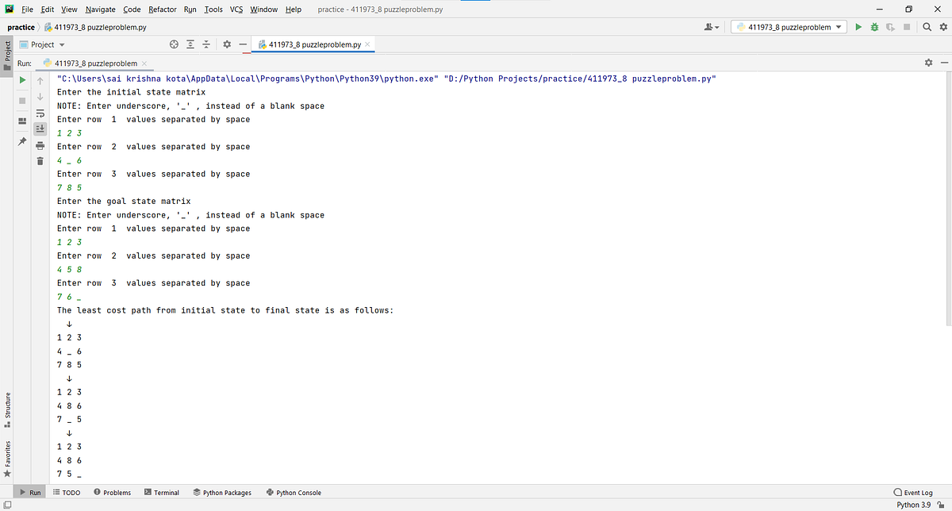Open the Edit menu
Image resolution: width=952 pixels, height=511 pixels.
pos(48,9)
